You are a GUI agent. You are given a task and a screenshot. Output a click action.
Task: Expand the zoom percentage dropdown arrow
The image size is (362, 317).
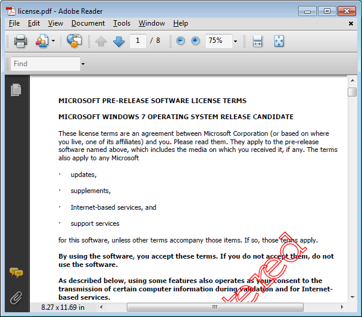click(235, 41)
